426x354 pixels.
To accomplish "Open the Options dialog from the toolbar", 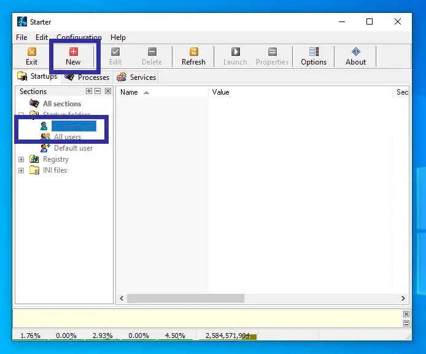I will 314,56.
